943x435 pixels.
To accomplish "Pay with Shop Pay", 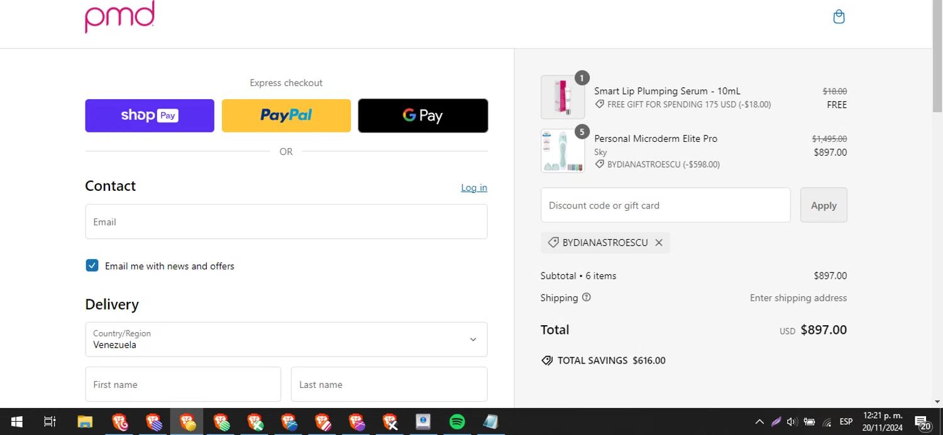I will [150, 115].
